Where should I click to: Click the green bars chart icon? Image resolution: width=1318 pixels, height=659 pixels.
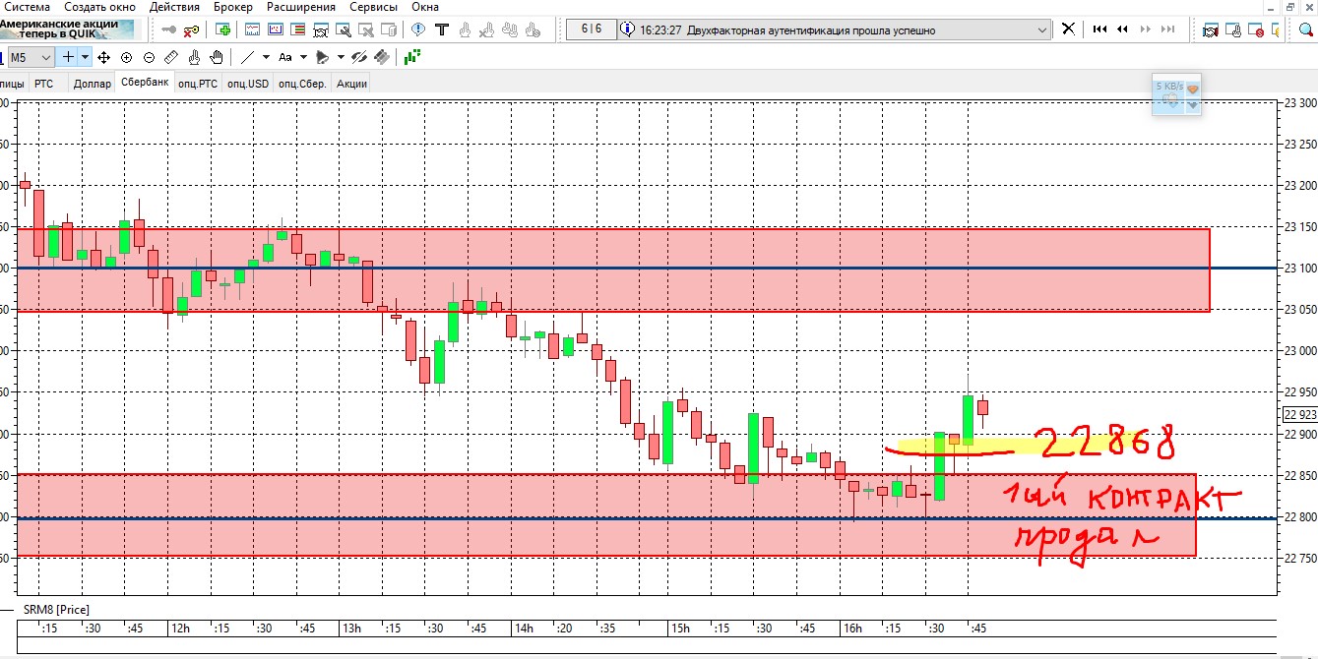tap(411, 56)
